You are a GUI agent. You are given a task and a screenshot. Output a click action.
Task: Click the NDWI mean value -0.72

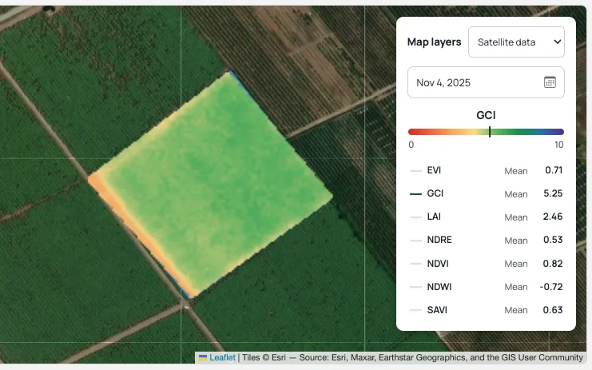(551, 287)
